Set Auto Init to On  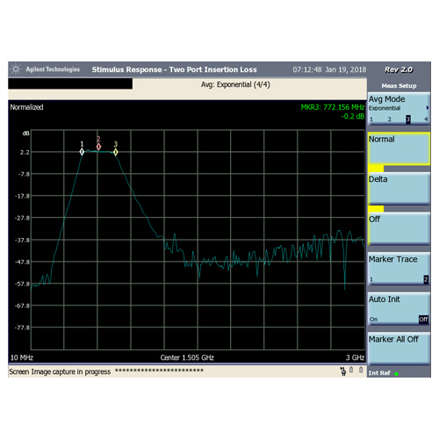[x=373, y=320]
